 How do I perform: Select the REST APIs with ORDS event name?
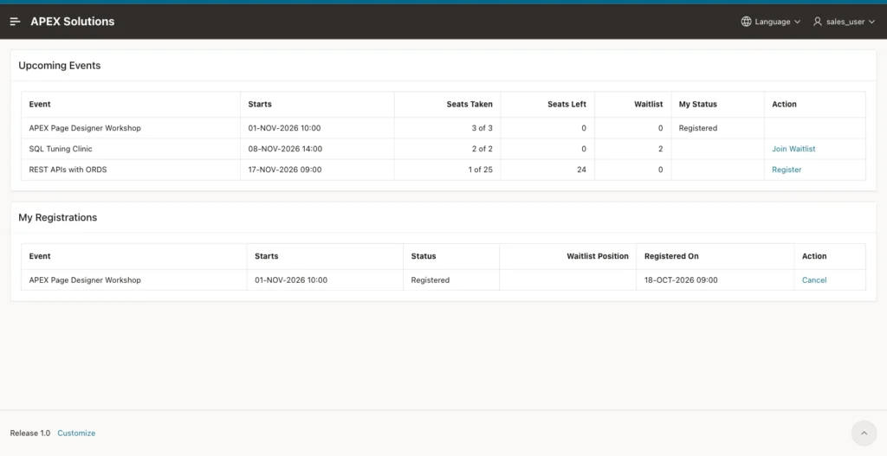coord(68,170)
